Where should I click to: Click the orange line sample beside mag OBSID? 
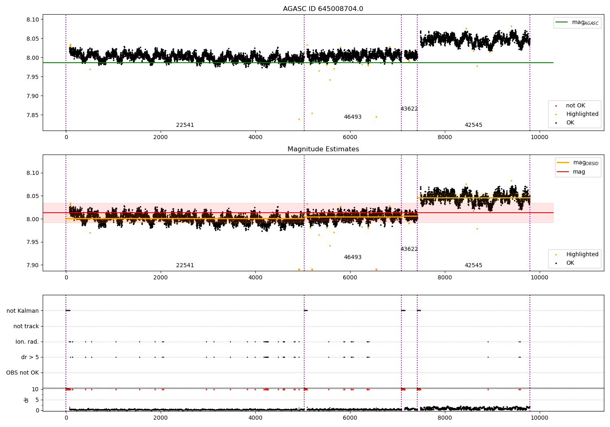(563, 163)
